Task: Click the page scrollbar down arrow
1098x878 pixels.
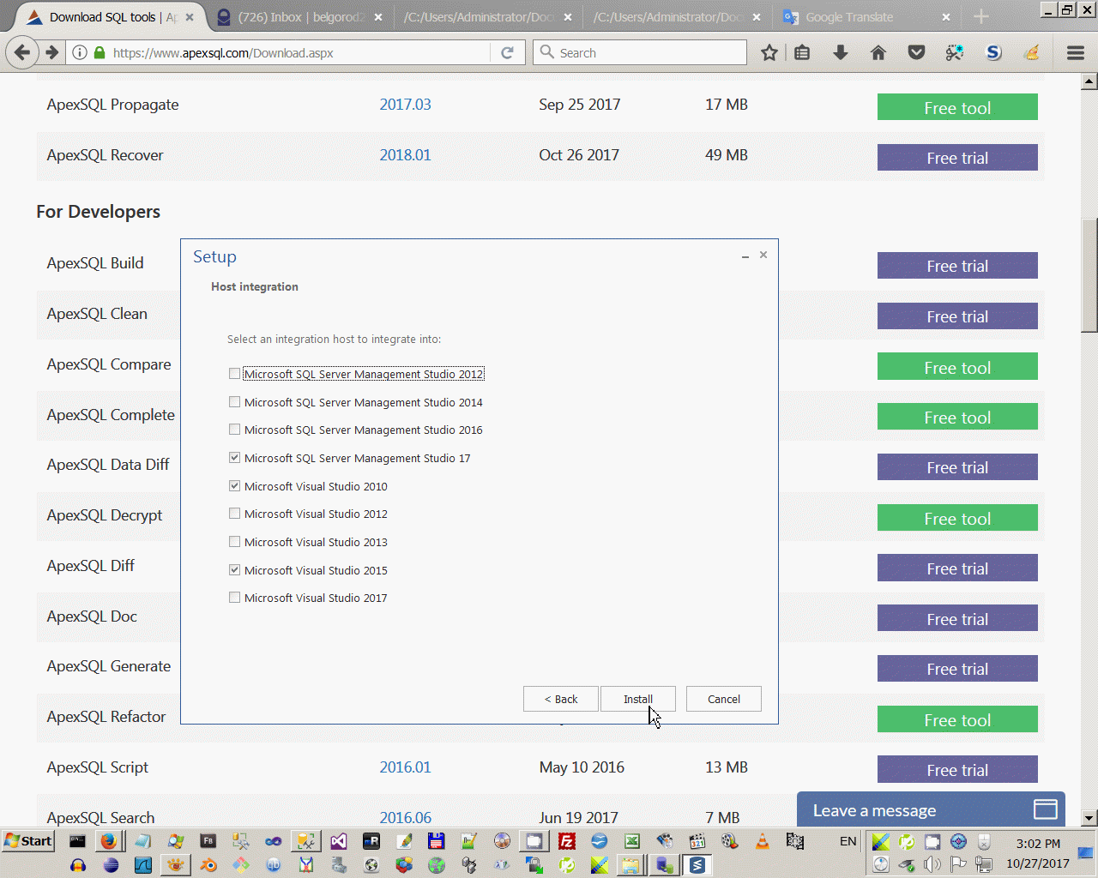Action: [x=1089, y=818]
